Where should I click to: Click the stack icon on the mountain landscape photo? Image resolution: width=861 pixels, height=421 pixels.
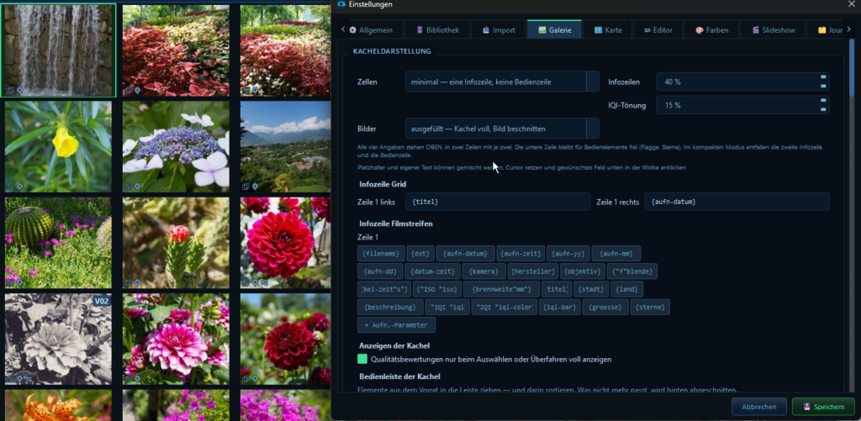tap(246, 187)
